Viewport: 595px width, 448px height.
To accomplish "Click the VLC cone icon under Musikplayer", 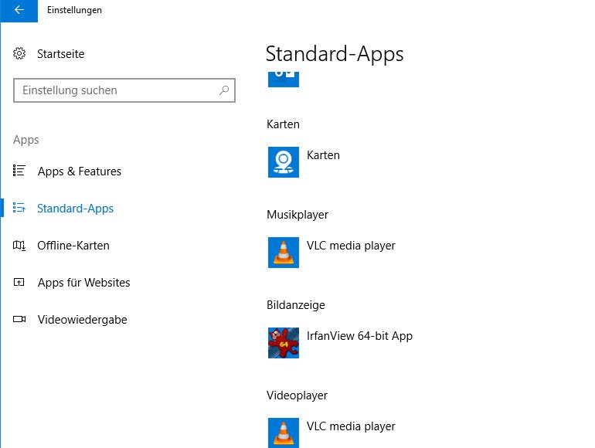I will pos(284,253).
